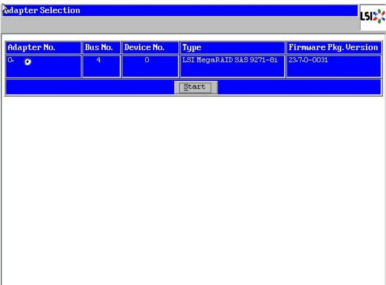Click the LSI logo icon
This screenshot has width=386, height=285.
[372, 16]
